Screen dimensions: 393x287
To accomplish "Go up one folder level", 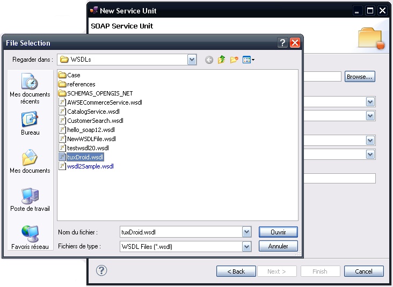I will (x=222, y=60).
